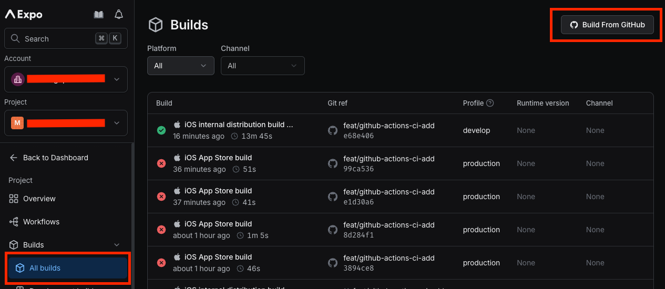Click commit hash 99ca536
This screenshot has height=289, width=665.
click(x=359, y=169)
